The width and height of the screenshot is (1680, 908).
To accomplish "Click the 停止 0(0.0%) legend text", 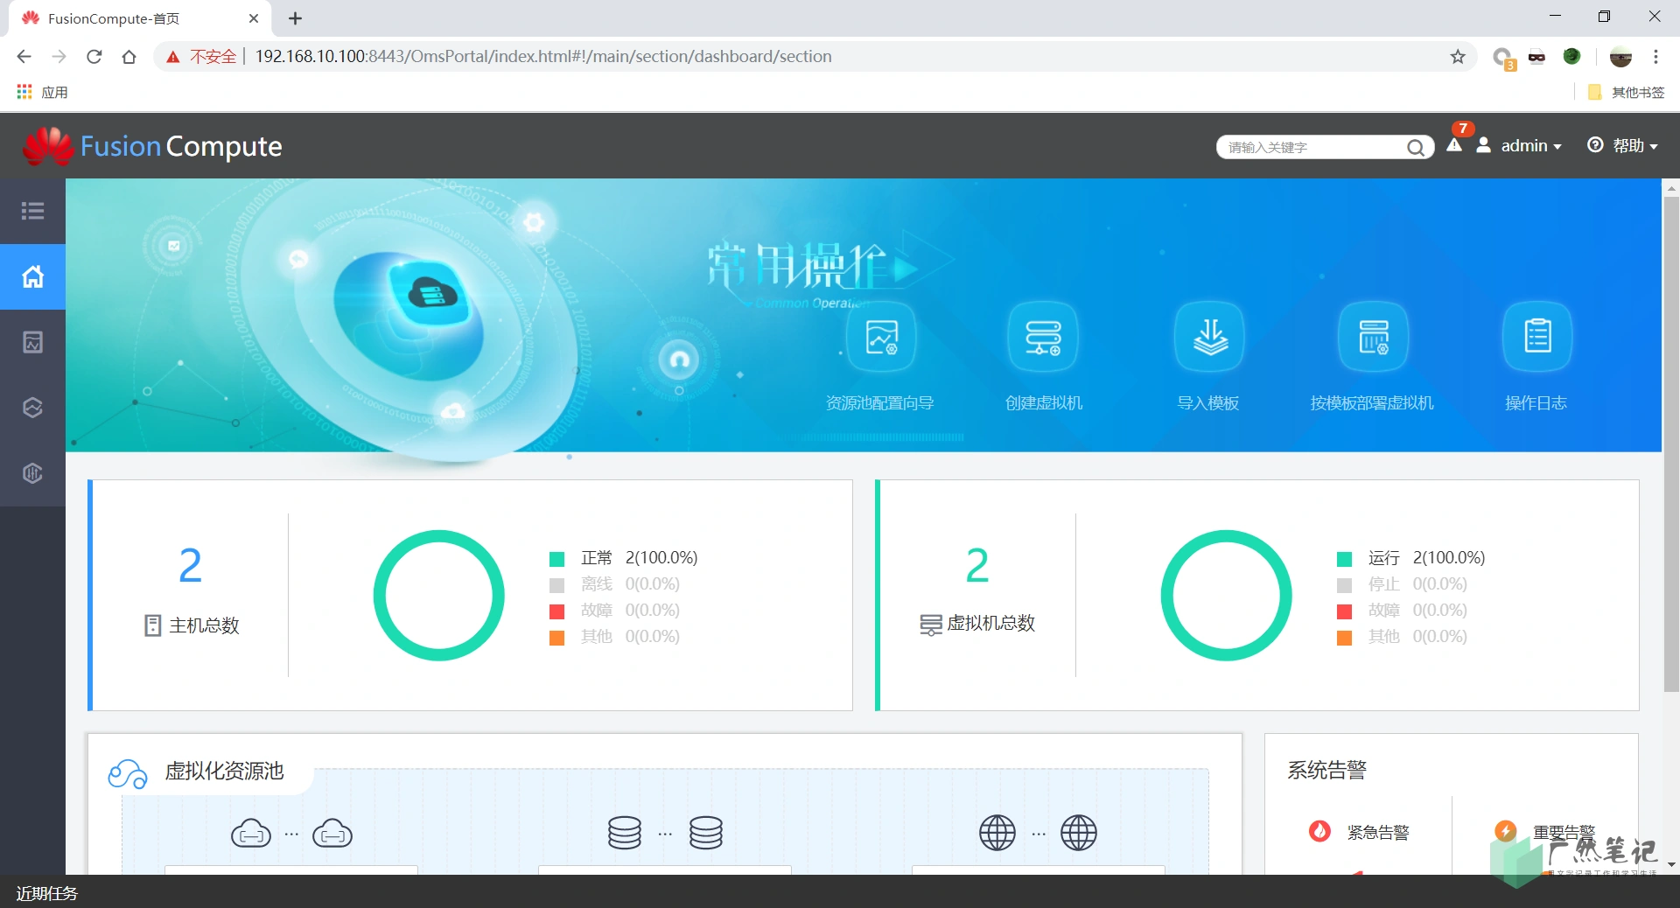I will (x=1417, y=584).
